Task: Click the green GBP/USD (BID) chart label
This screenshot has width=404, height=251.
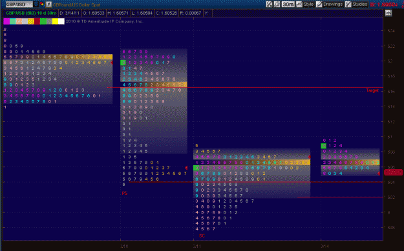Action: 31,13
